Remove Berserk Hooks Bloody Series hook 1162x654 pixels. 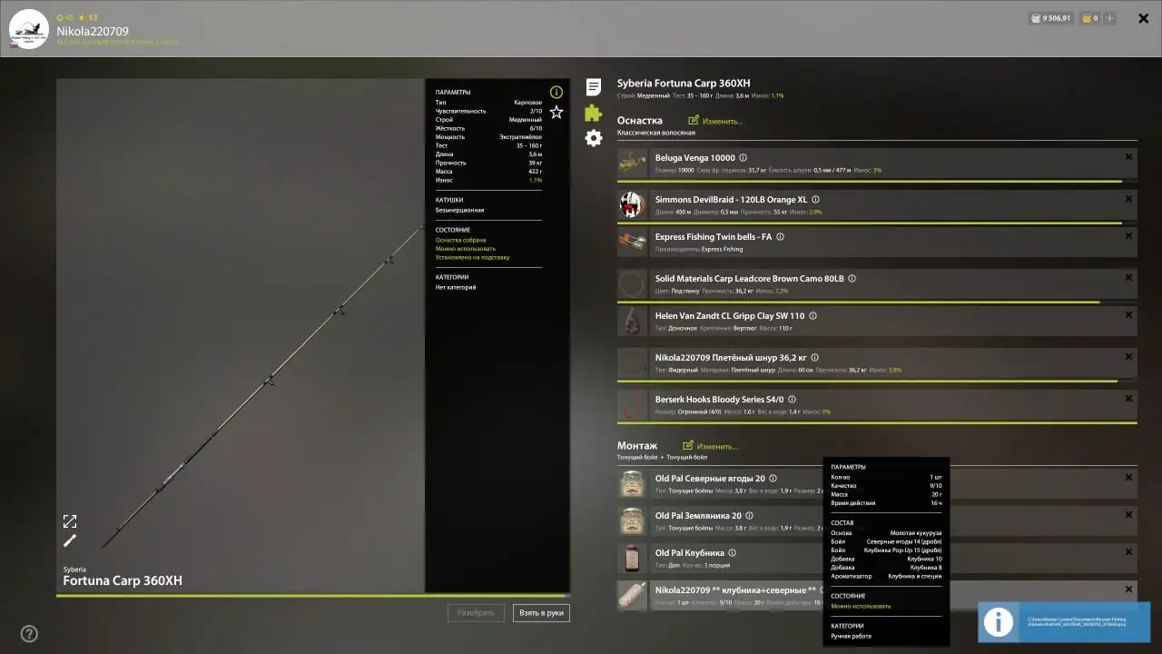pyautogui.click(x=1128, y=399)
